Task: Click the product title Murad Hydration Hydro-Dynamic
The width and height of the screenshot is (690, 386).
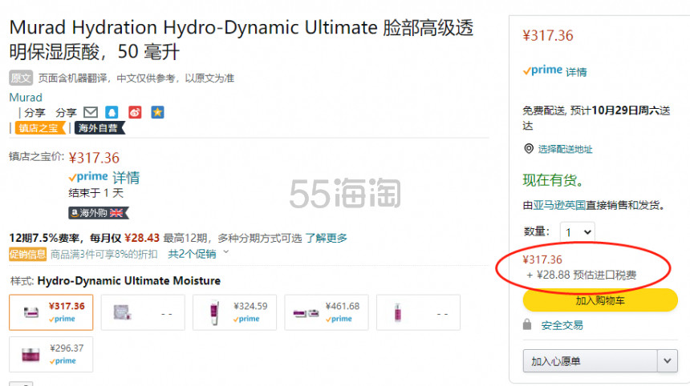Action: (x=241, y=39)
